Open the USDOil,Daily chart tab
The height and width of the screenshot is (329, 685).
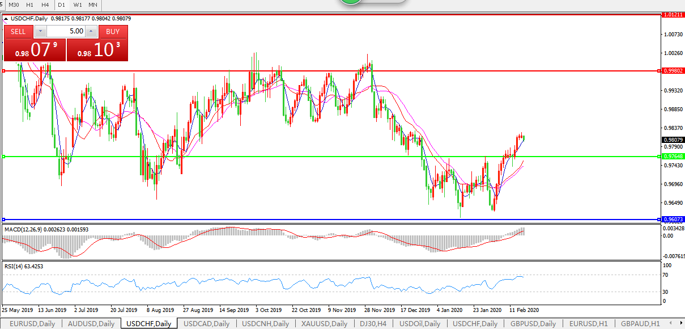coord(419,324)
